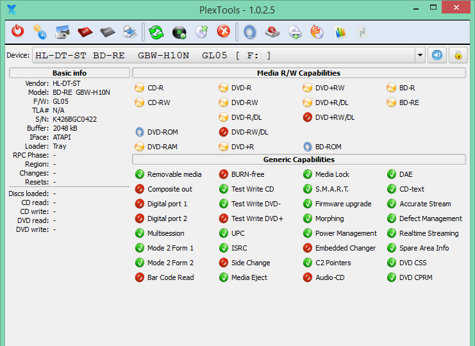Click the Power Management label
The height and width of the screenshot is (346, 475).
click(346, 233)
